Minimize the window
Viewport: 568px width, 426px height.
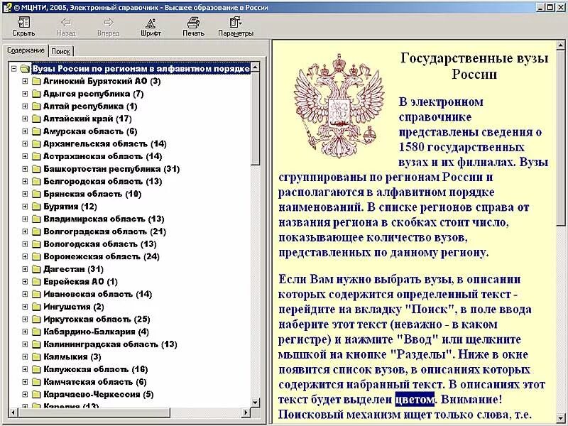coord(541,7)
